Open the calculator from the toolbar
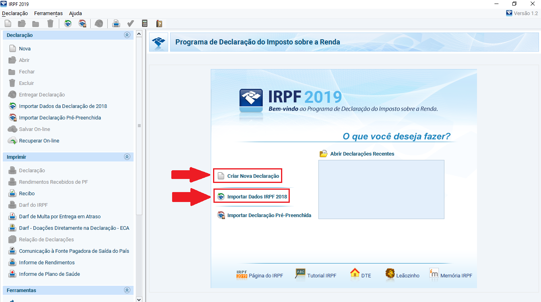The width and height of the screenshot is (541, 302). coord(145,24)
